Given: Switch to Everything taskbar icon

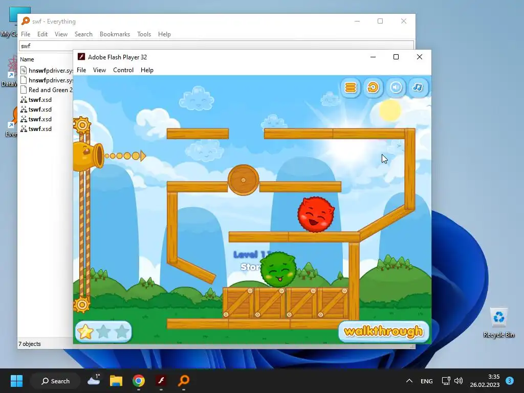Looking at the screenshot, I should tap(184, 381).
